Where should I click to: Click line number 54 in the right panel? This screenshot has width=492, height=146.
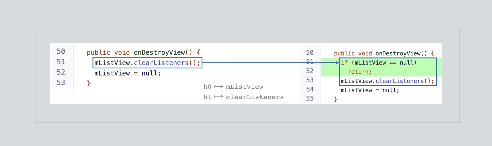click(x=310, y=89)
